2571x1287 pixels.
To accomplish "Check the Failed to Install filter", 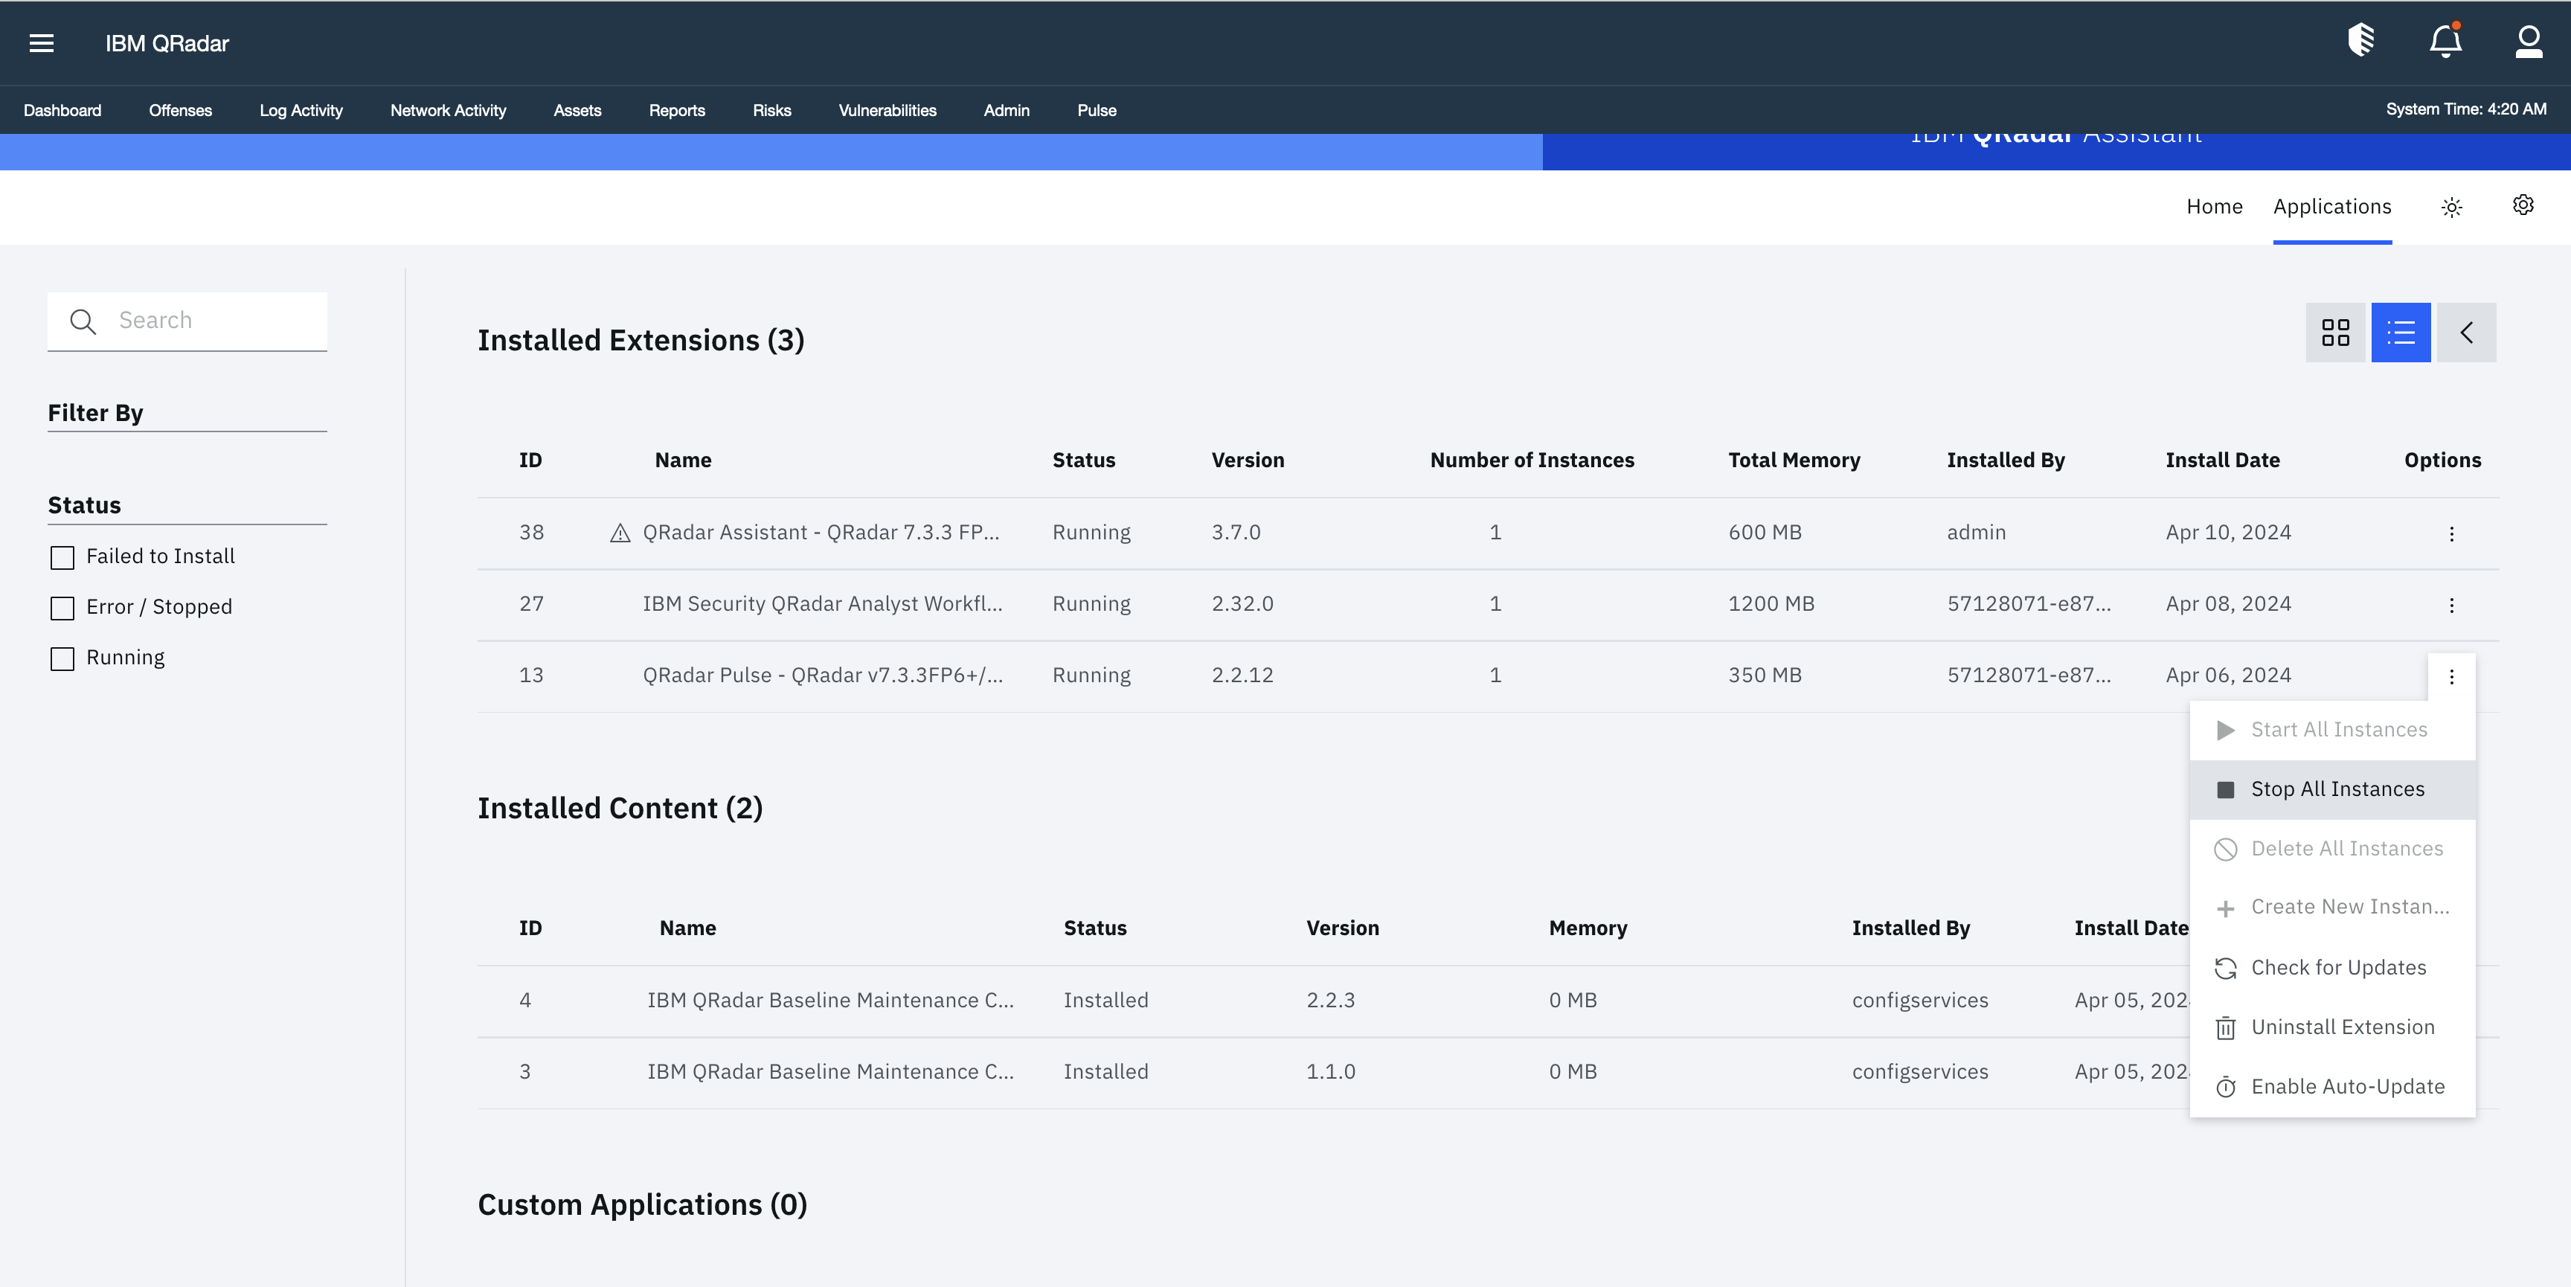I will point(63,558).
